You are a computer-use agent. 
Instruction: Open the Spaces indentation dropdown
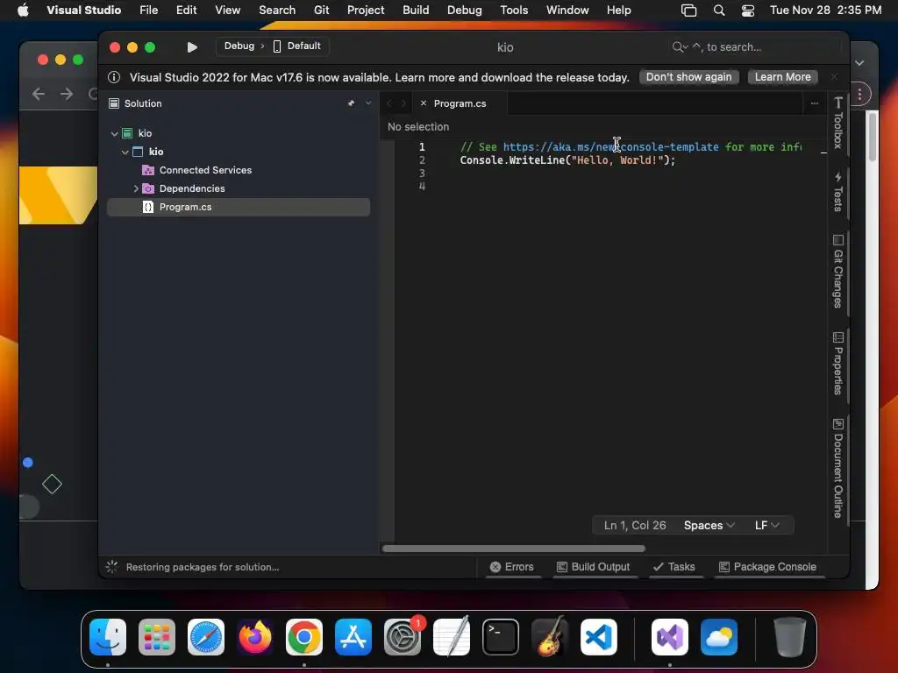coord(709,526)
